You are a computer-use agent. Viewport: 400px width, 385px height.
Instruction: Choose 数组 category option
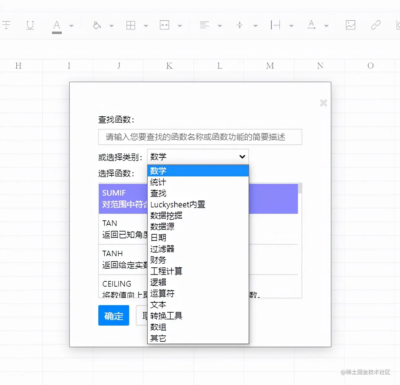pos(198,327)
